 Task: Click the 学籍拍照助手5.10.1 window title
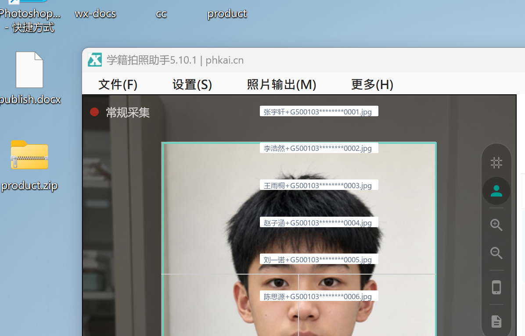(x=175, y=60)
